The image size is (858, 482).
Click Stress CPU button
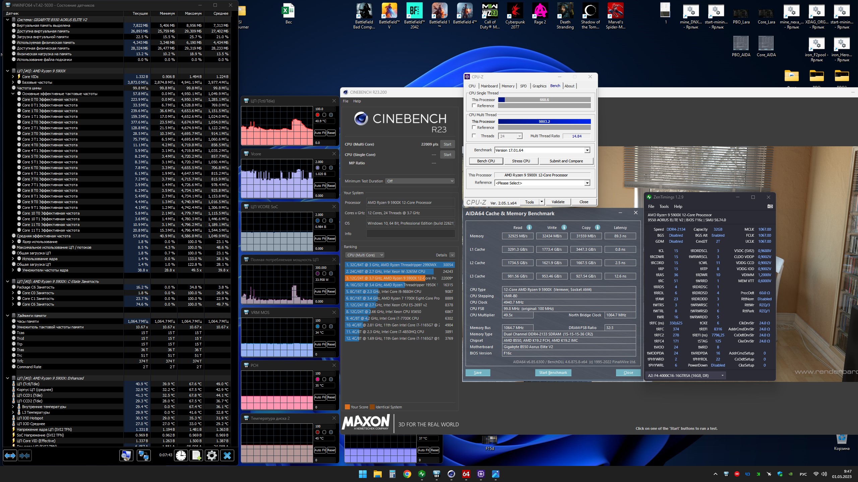(x=521, y=161)
